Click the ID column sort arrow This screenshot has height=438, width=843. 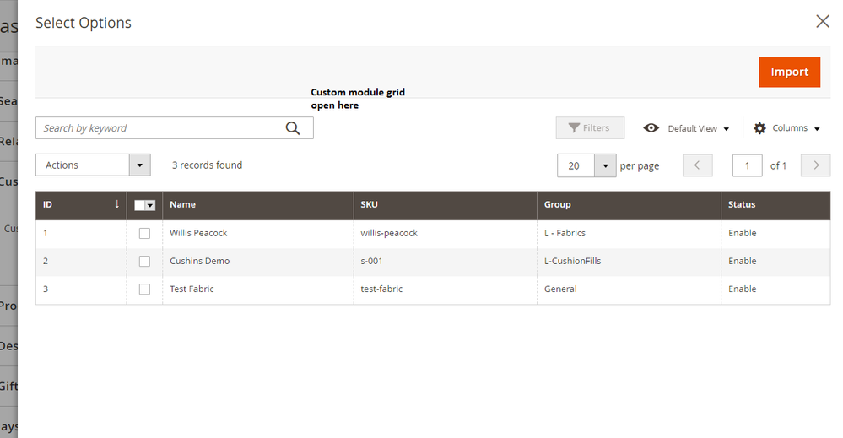116,204
